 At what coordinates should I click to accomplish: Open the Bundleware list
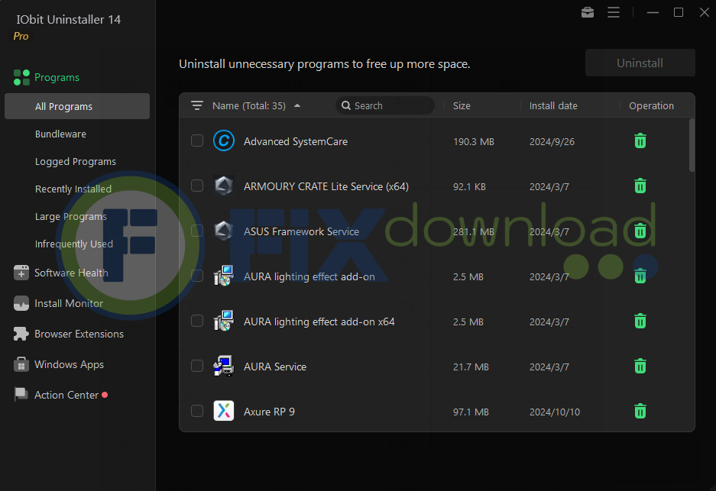[60, 134]
